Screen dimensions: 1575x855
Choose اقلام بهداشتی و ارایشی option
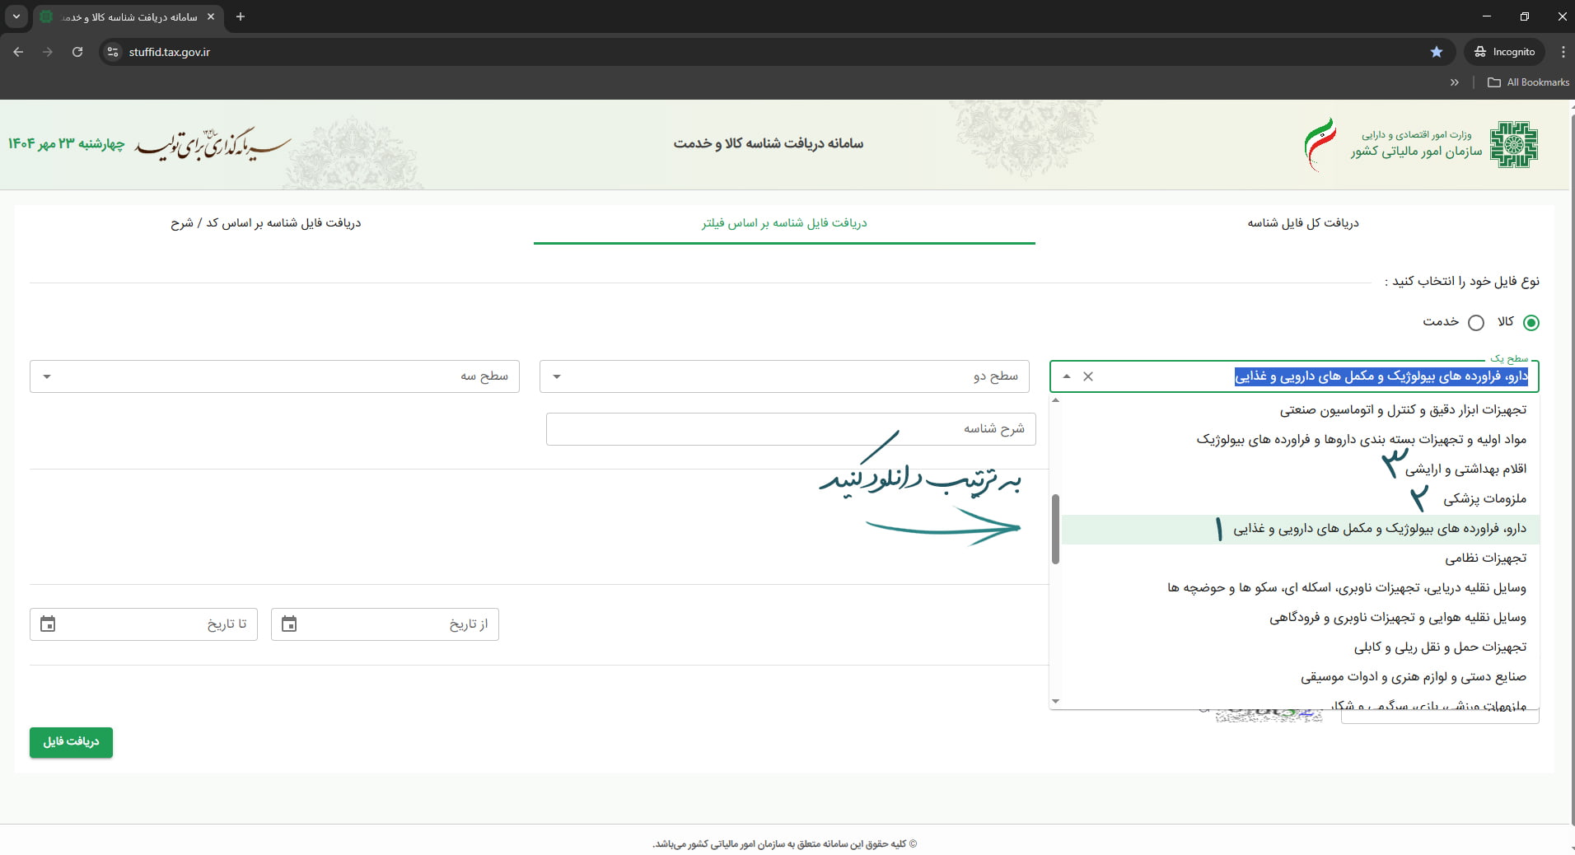pos(1465,470)
